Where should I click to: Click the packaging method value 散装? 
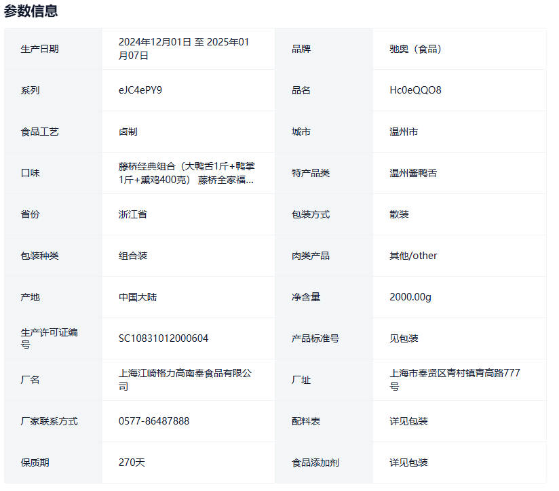[x=399, y=214]
